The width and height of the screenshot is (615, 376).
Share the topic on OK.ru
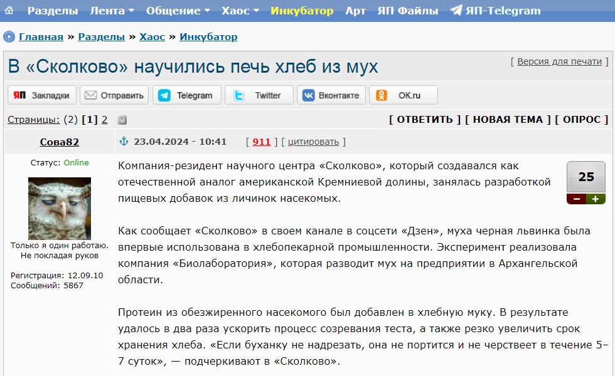tap(403, 95)
